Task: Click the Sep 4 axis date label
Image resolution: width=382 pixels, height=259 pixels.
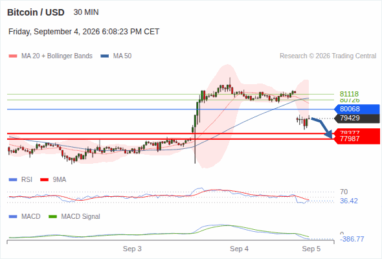Action: 240,249
